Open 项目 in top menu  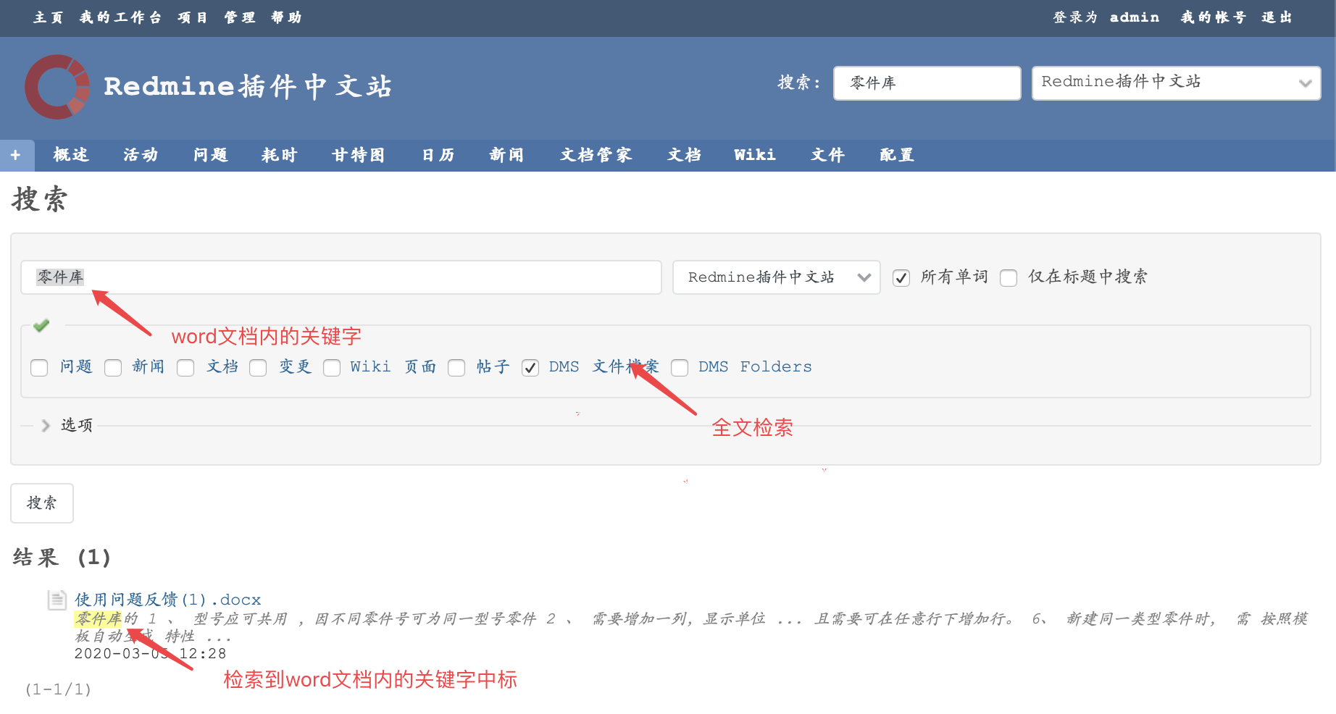[193, 17]
